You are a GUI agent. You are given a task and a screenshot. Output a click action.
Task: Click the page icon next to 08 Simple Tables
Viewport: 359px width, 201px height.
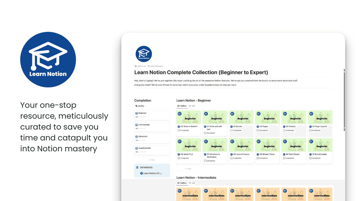(258, 154)
